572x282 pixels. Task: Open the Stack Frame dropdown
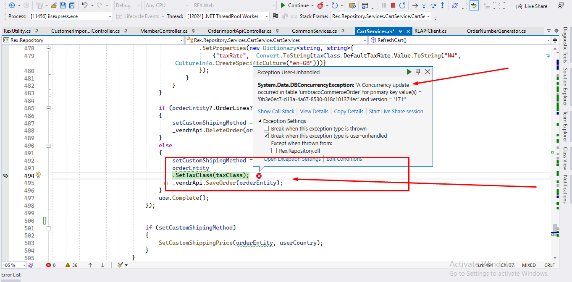(x=381, y=16)
